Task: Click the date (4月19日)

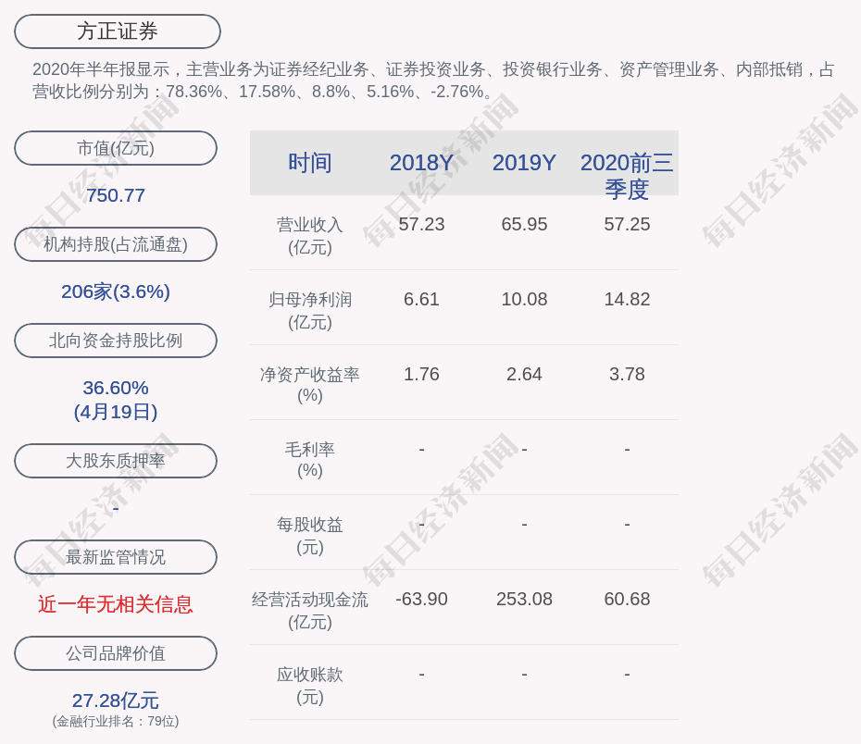Action: click(x=116, y=412)
